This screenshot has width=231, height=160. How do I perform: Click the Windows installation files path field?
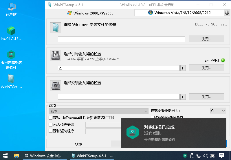coord(121,39)
